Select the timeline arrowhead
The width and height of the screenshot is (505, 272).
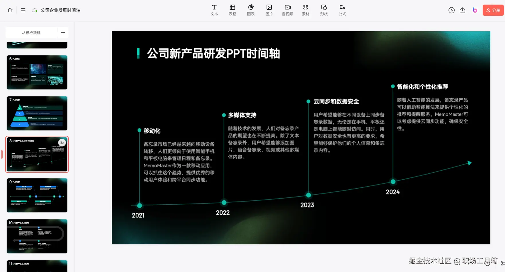pos(469,163)
